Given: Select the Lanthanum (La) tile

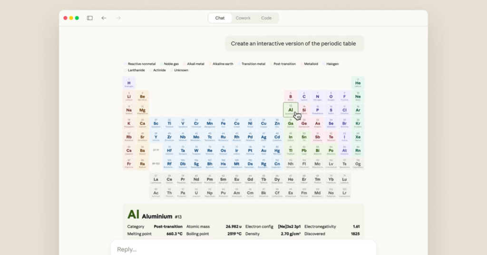Looking at the screenshot, I should pyautogui.click(x=156, y=179).
